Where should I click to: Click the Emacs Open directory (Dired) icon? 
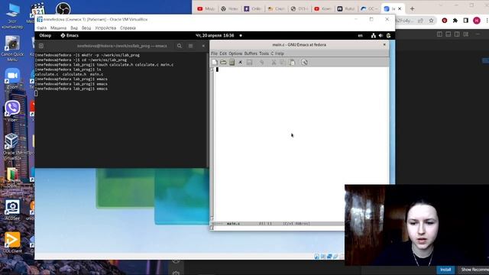pos(232,62)
